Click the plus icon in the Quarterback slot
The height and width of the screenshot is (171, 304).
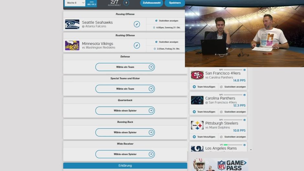[x=151, y=111]
